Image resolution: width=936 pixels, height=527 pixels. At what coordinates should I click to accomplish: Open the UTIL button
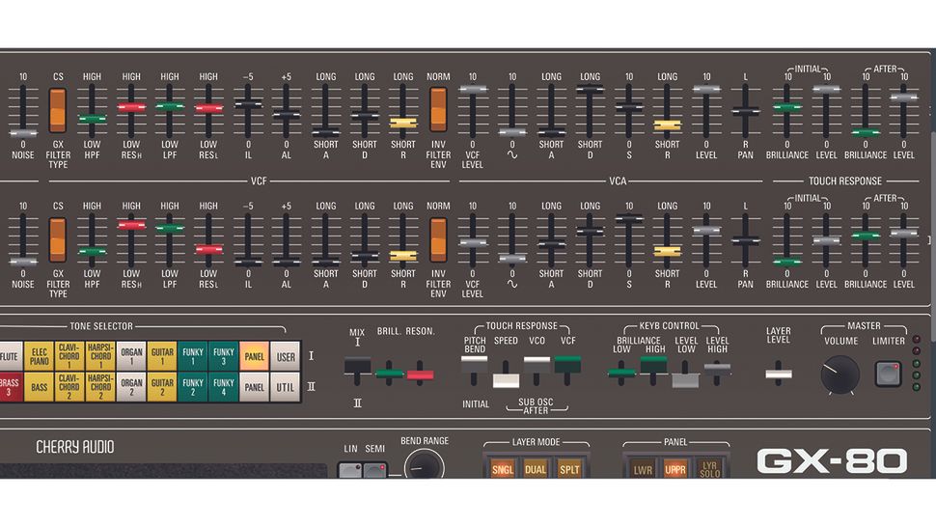[x=286, y=387]
